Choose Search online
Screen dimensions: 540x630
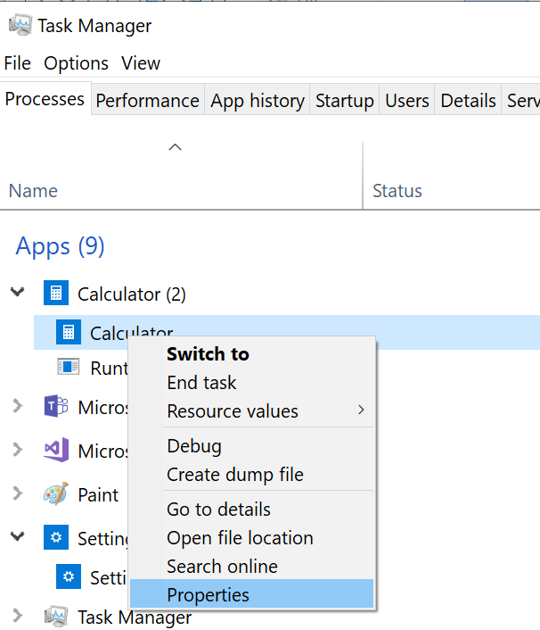pos(252,566)
